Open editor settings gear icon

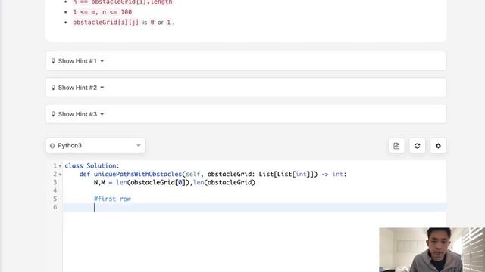pos(438,146)
